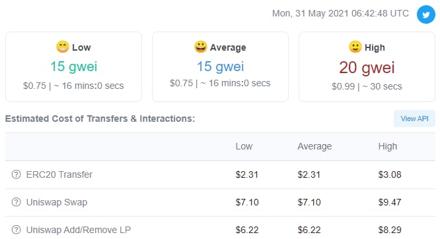This screenshot has height=239, width=440.
Task: Click the Uniswap Add/Remove LP label
Action: (79, 230)
